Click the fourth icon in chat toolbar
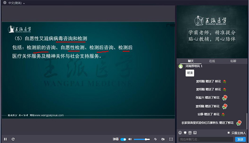 point(195,133)
